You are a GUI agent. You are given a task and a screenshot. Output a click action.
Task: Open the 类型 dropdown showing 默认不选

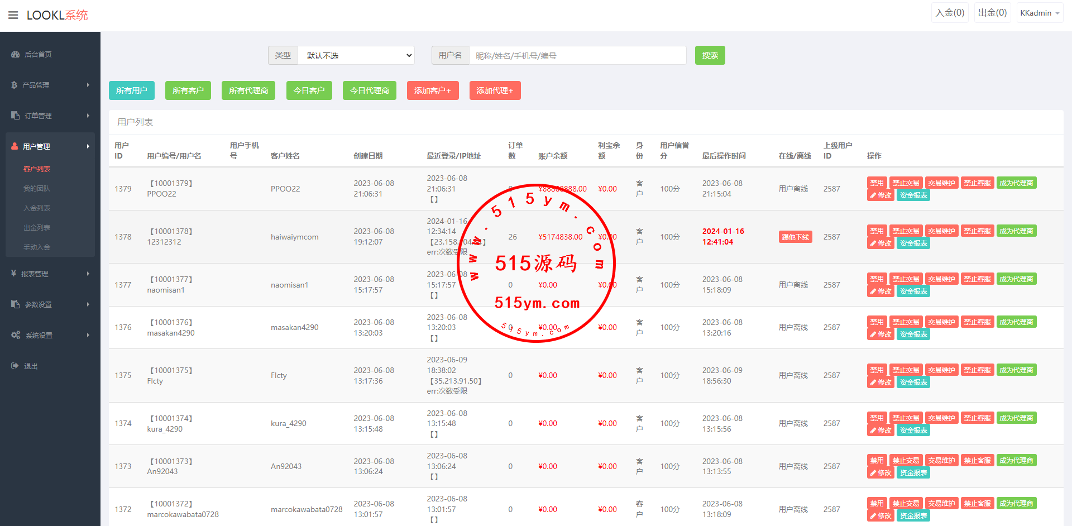(x=356, y=55)
